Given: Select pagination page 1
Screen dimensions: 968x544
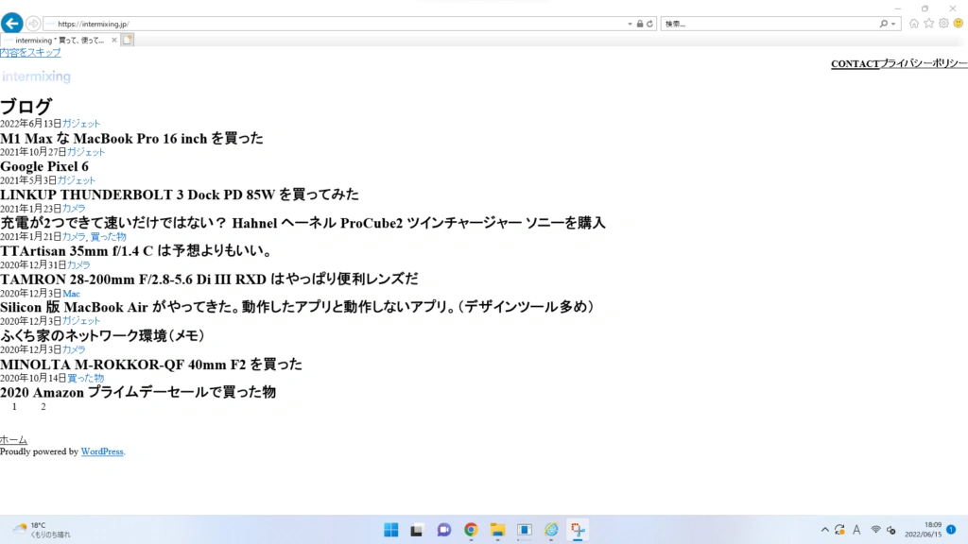Looking at the screenshot, I should tap(14, 406).
